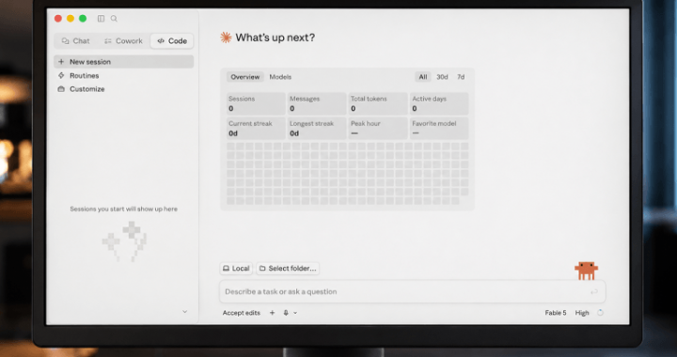
Task: Click the Active days stat card
Action: coord(439,103)
